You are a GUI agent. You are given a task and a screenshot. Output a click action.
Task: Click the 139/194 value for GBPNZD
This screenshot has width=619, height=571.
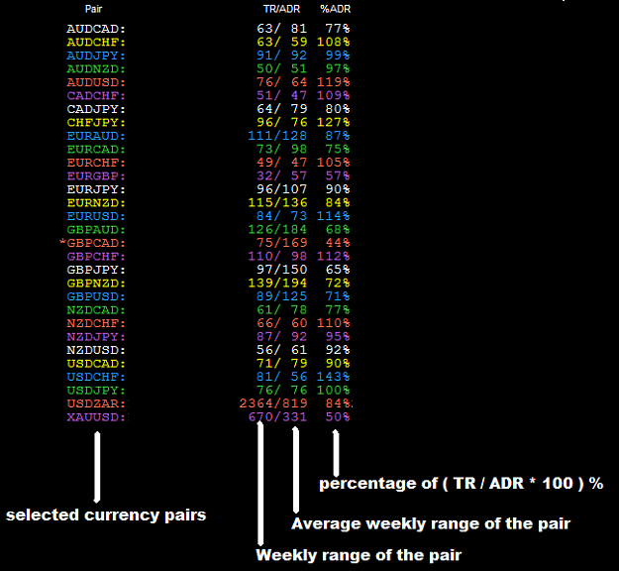pos(277,283)
